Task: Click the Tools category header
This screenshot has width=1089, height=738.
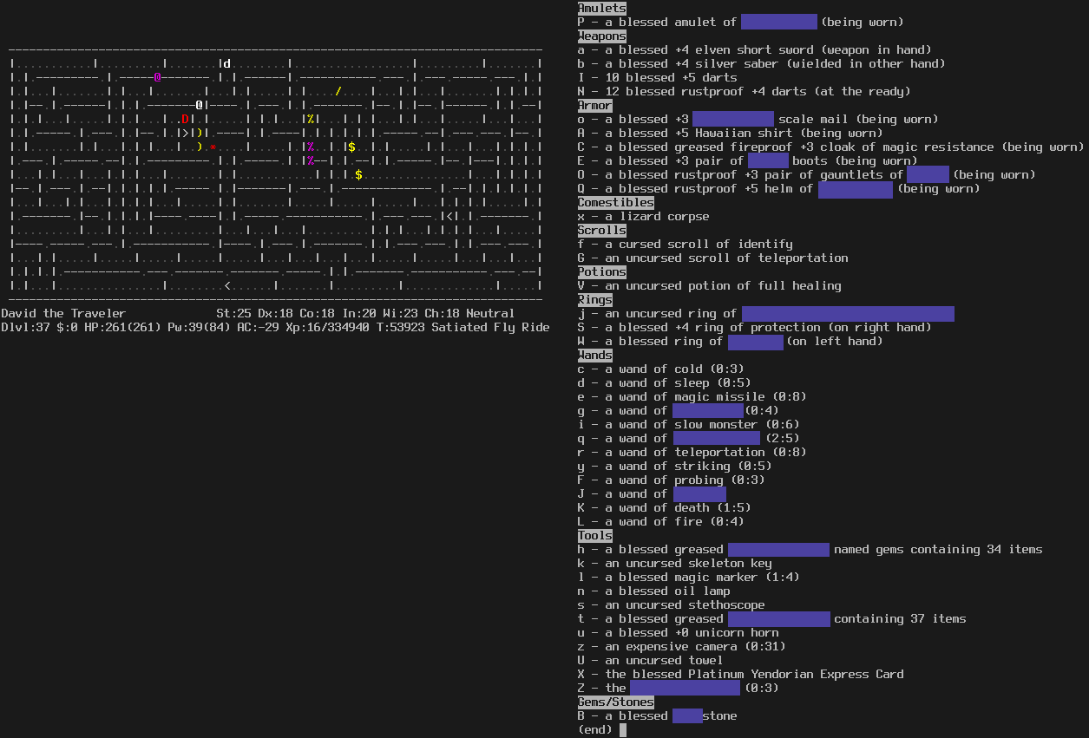Action: pos(595,535)
